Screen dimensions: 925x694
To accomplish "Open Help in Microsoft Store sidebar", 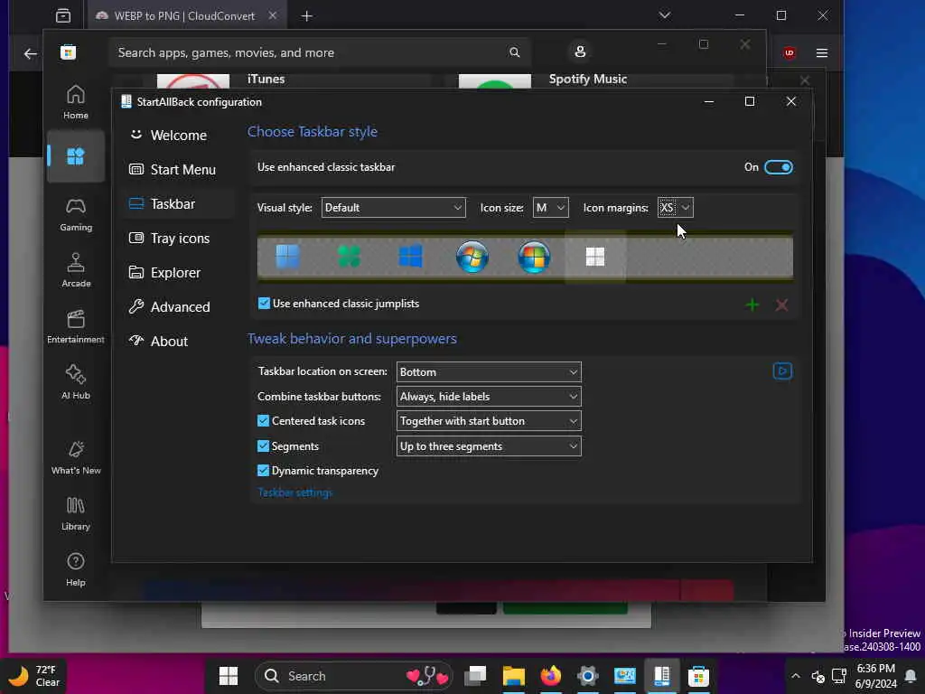I will point(76,569).
